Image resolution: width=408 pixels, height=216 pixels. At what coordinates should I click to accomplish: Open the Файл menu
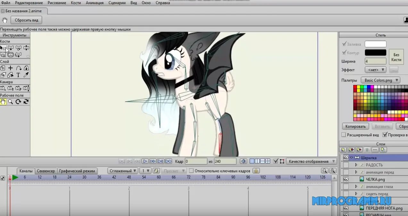(x=6, y=3)
